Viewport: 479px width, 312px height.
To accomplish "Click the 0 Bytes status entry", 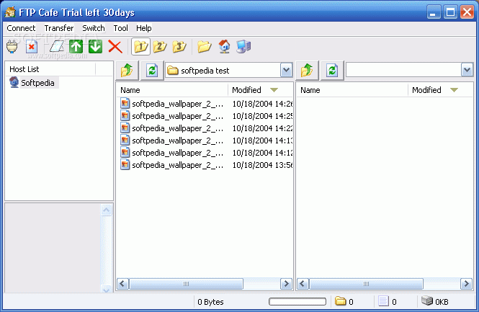I will click(x=210, y=302).
